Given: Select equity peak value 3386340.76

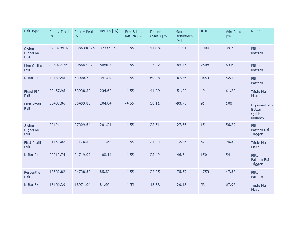Looking at the screenshot, I should [84, 48].
